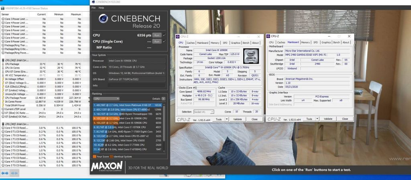Select orange ranking row scoring 6356

coord(128,119)
